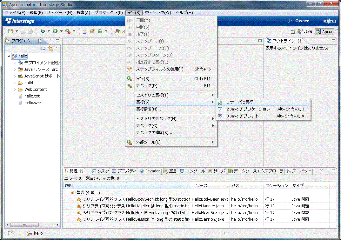The height and width of the screenshot is (240, 341).
Task: Switch to the Javadoc tab
Action: [x=150, y=171]
